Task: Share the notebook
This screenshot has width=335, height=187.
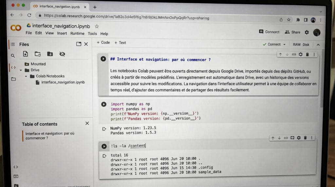Action: pyautogui.click(x=292, y=32)
